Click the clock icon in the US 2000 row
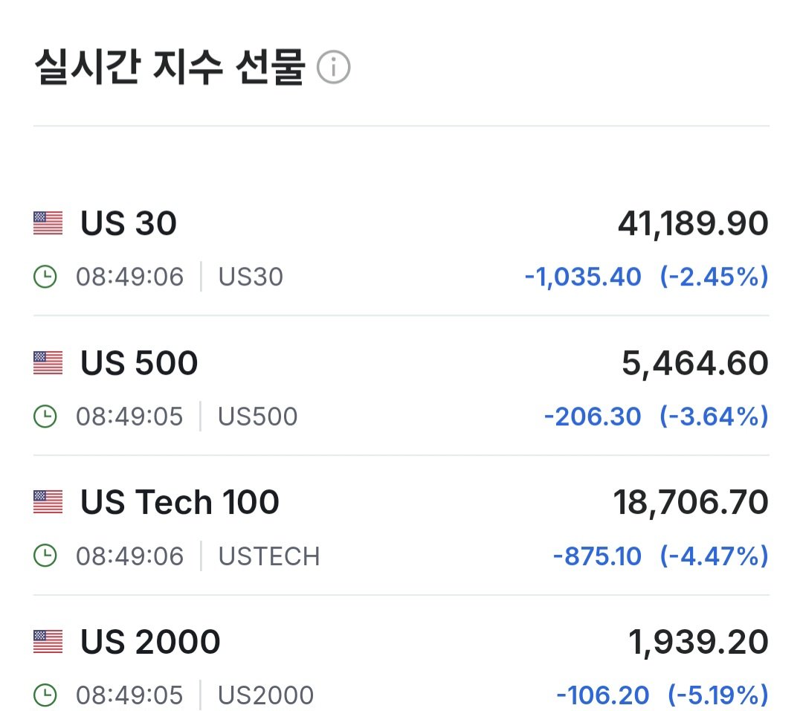The height and width of the screenshot is (711, 803). coord(46,695)
